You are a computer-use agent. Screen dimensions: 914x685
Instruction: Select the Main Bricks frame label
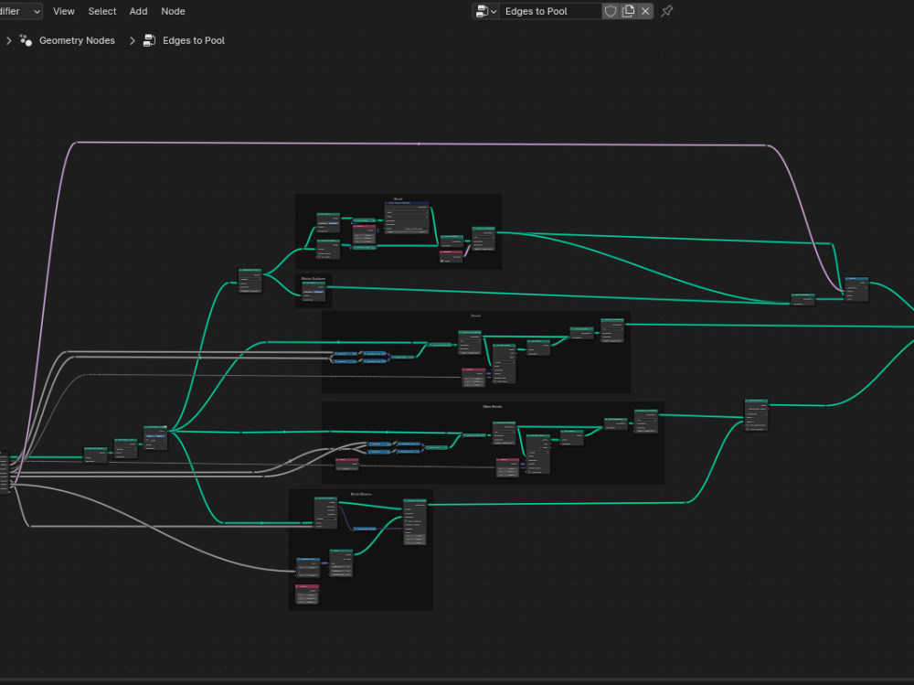pos(493,406)
